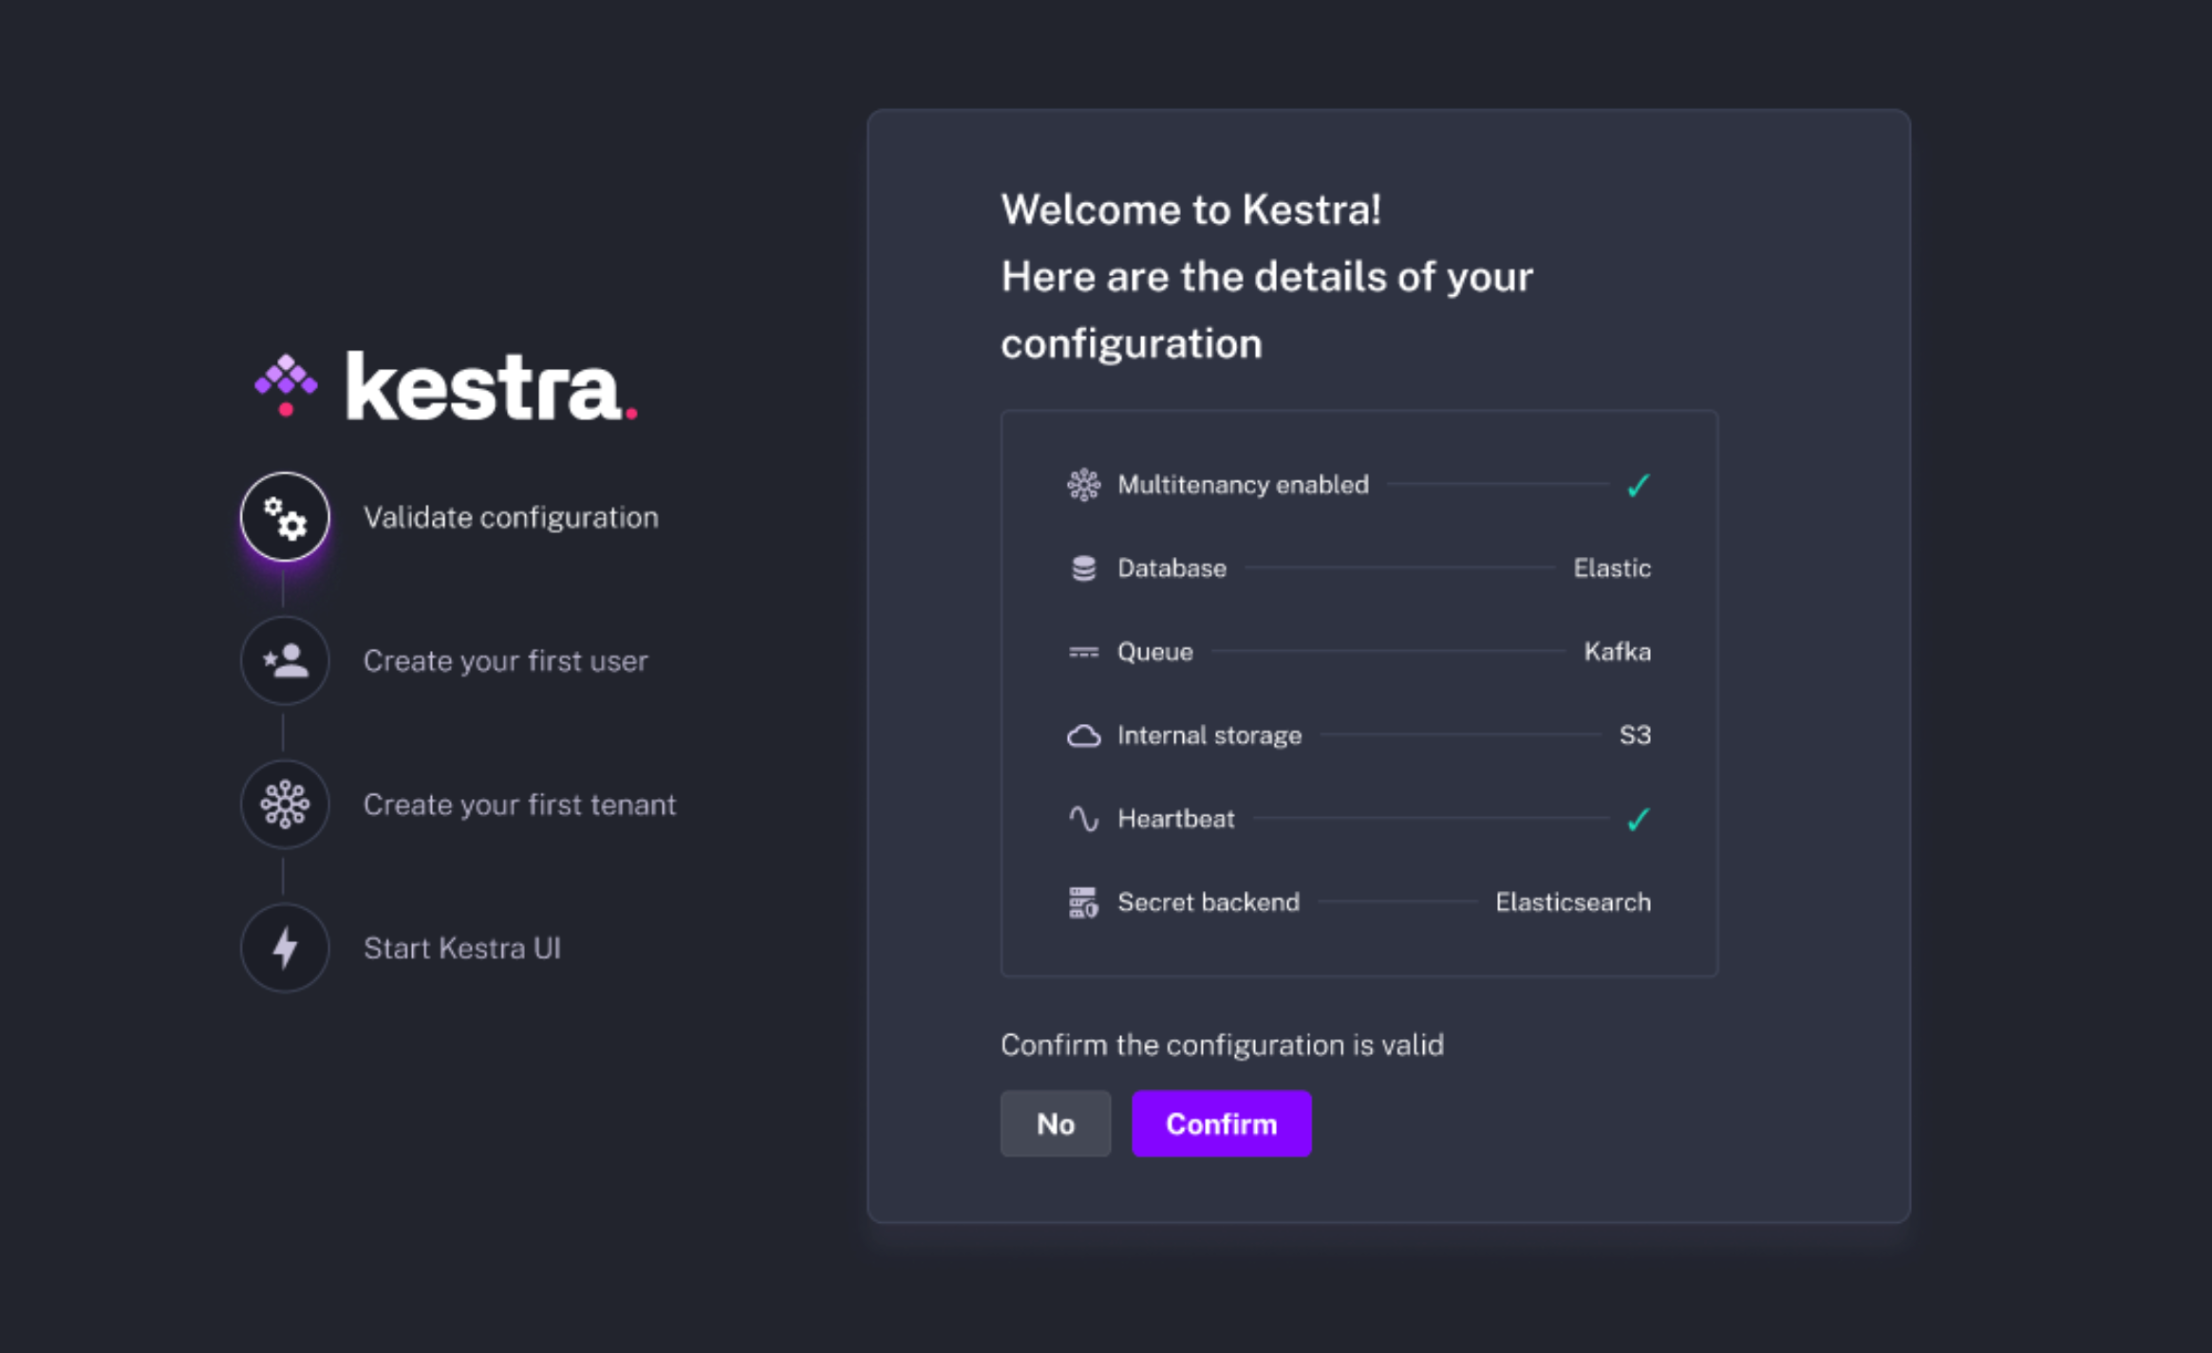Click the Elasticsearch secret backend value
Image resolution: width=2212 pixels, height=1353 pixels.
pos(1572,902)
